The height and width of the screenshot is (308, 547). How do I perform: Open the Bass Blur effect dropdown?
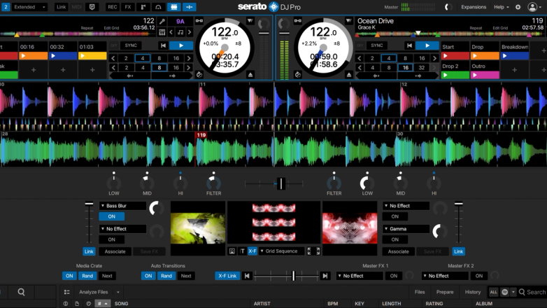tap(122, 206)
